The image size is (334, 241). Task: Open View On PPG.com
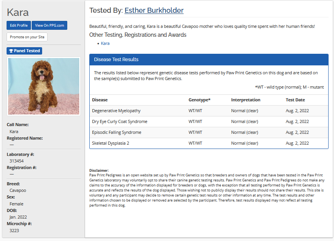(x=49, y=26)
